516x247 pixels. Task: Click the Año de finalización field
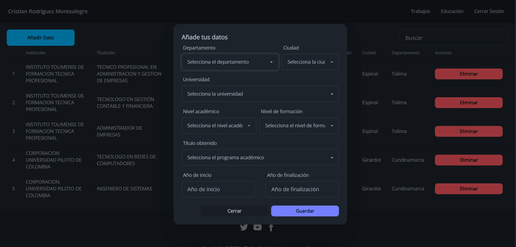pyautogui.click(x=302, y=189)
